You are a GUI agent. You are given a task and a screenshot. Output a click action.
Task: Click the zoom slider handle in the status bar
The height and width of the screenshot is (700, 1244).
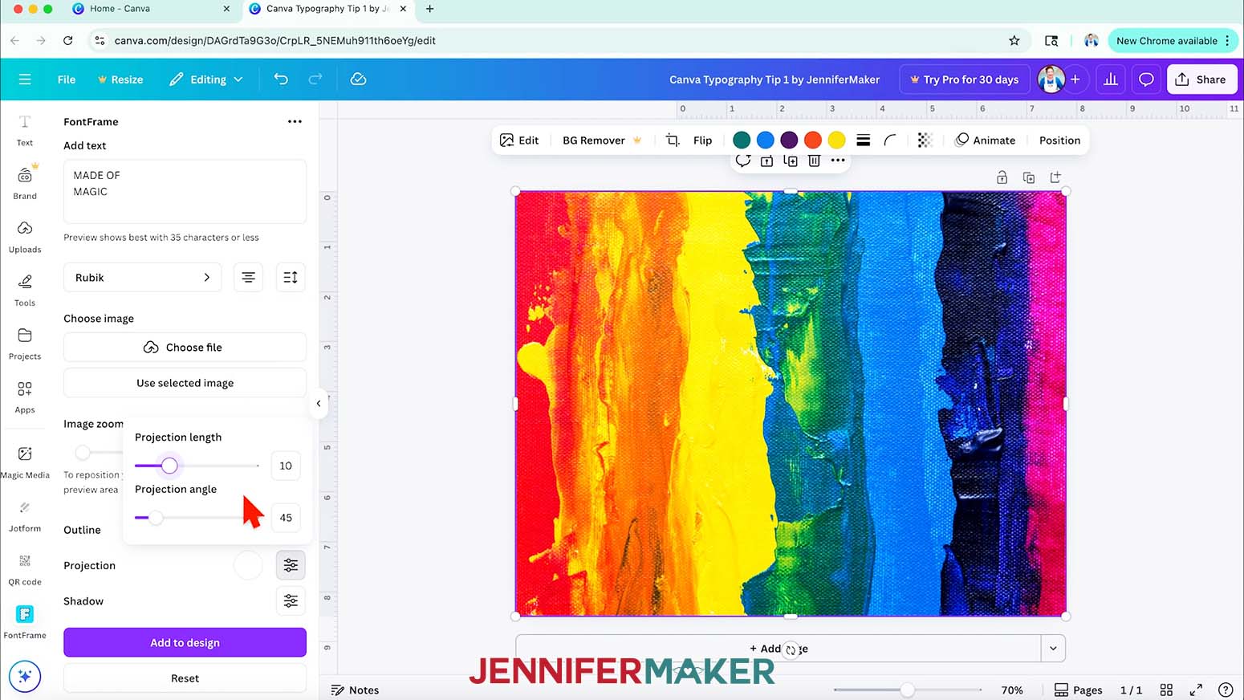[907, 690]
